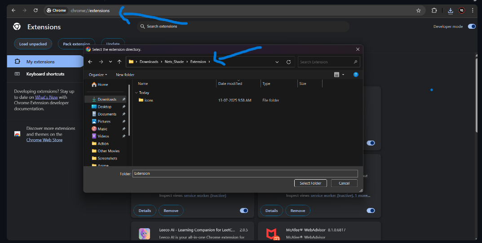Click the Search Extension box in dialog
482x243 pixels.
tap(329, 62)
